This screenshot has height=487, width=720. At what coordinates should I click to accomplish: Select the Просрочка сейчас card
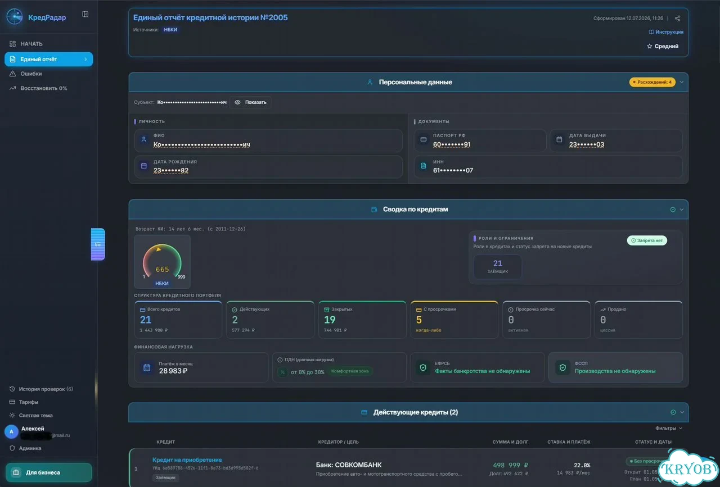(547, 320)
